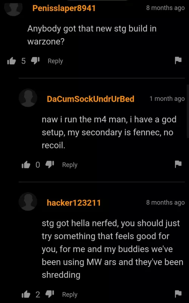189x303 pixels.
Task: Like Penisslaper8941's comment with thumbs up
Action: coord(11,61)
